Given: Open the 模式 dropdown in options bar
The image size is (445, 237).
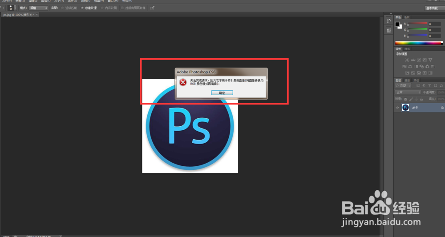Looking at the screenshot, I should [38, 8].
